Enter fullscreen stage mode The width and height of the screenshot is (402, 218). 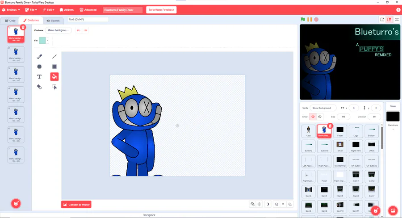pyautogui.click(x=397, y=20)
